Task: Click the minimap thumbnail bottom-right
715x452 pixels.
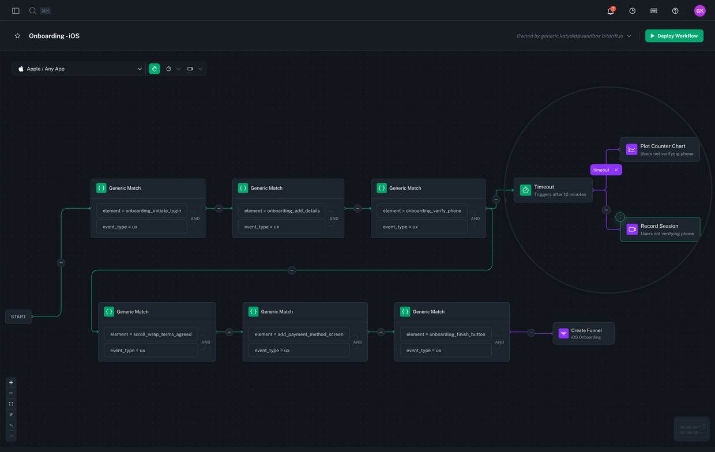Action: (691, 428)
